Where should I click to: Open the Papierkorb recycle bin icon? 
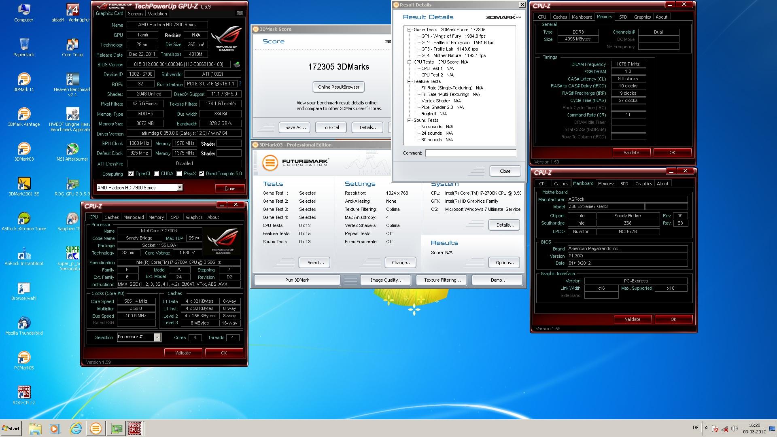pos(24,48)
